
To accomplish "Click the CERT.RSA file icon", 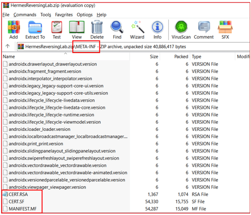I will point(5,194).
